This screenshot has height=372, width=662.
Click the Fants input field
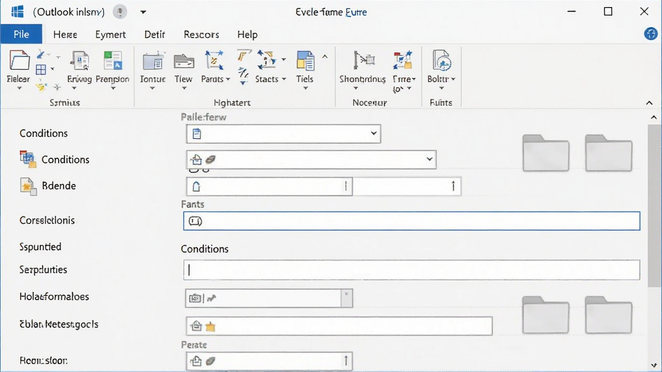[412, 221]
